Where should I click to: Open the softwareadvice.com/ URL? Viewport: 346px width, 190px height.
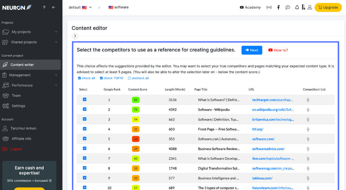[268, 149]
